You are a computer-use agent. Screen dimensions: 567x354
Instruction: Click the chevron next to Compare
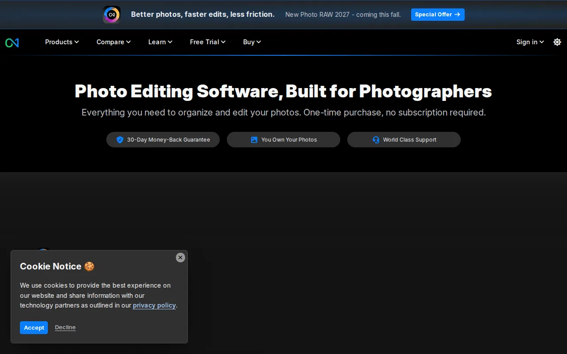[128, 42]
